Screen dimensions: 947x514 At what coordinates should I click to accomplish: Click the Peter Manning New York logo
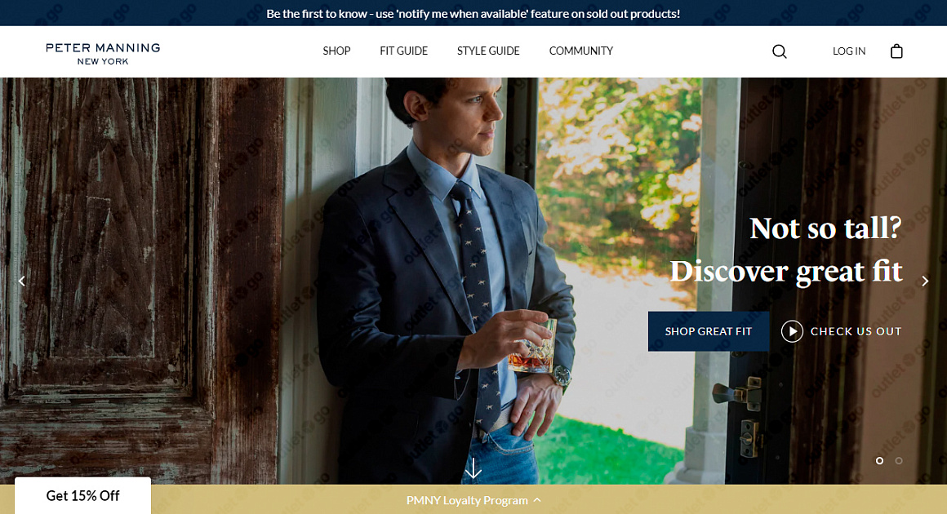[x=104, y=53]
